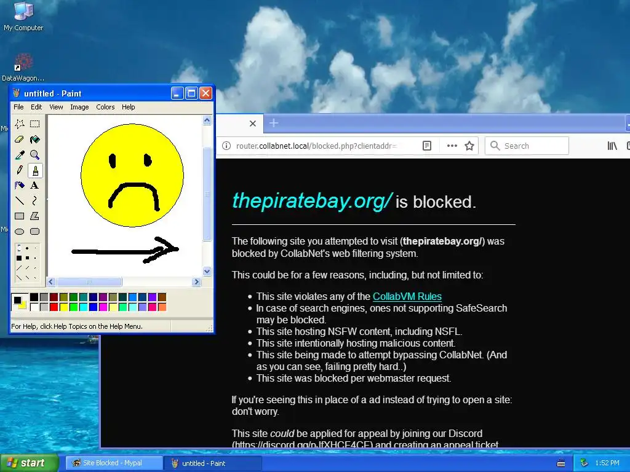Open the My Computer desktop icon
630x472 pixels.
click(x=23, y=17)
